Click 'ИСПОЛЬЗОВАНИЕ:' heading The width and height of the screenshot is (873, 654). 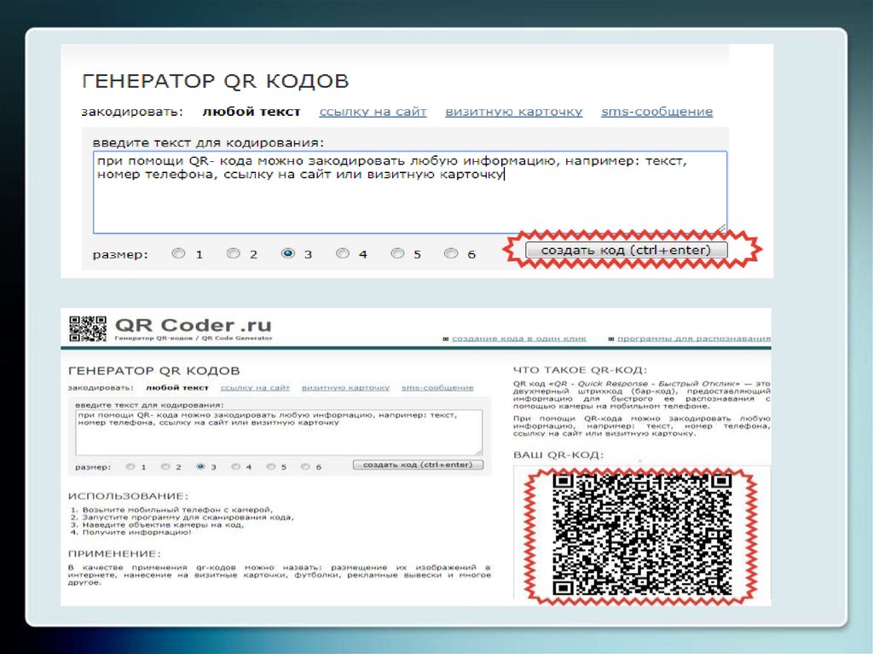128,495
